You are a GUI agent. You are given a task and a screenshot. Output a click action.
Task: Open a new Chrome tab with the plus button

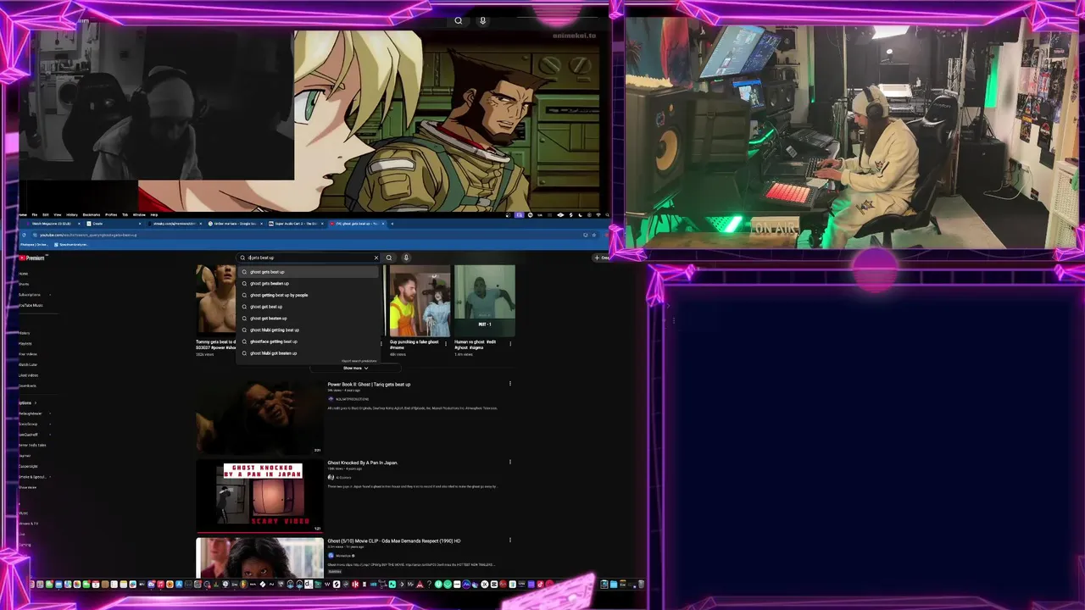(392, 224)
